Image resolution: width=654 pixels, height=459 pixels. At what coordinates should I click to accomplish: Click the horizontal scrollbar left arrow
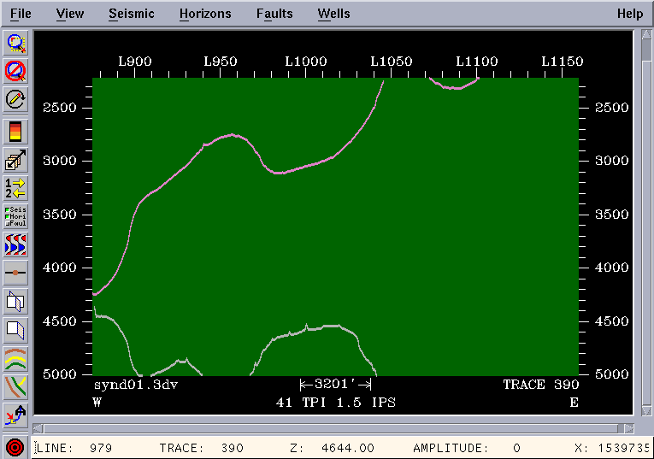click(x=38, y=428)
